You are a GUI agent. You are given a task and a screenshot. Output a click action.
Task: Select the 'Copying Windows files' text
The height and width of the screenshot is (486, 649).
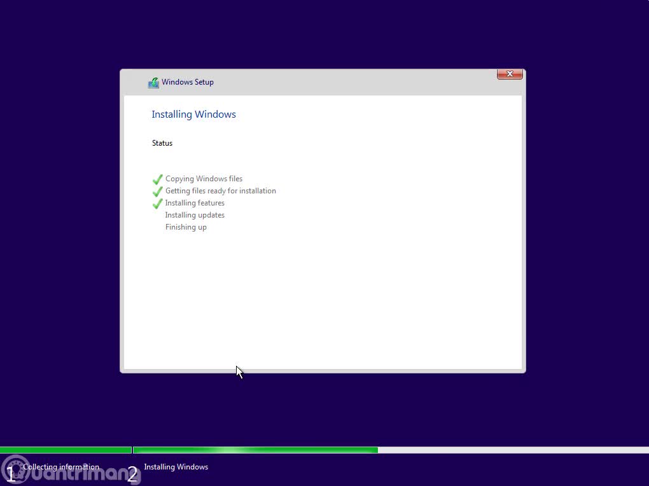(x=204, y=179)
